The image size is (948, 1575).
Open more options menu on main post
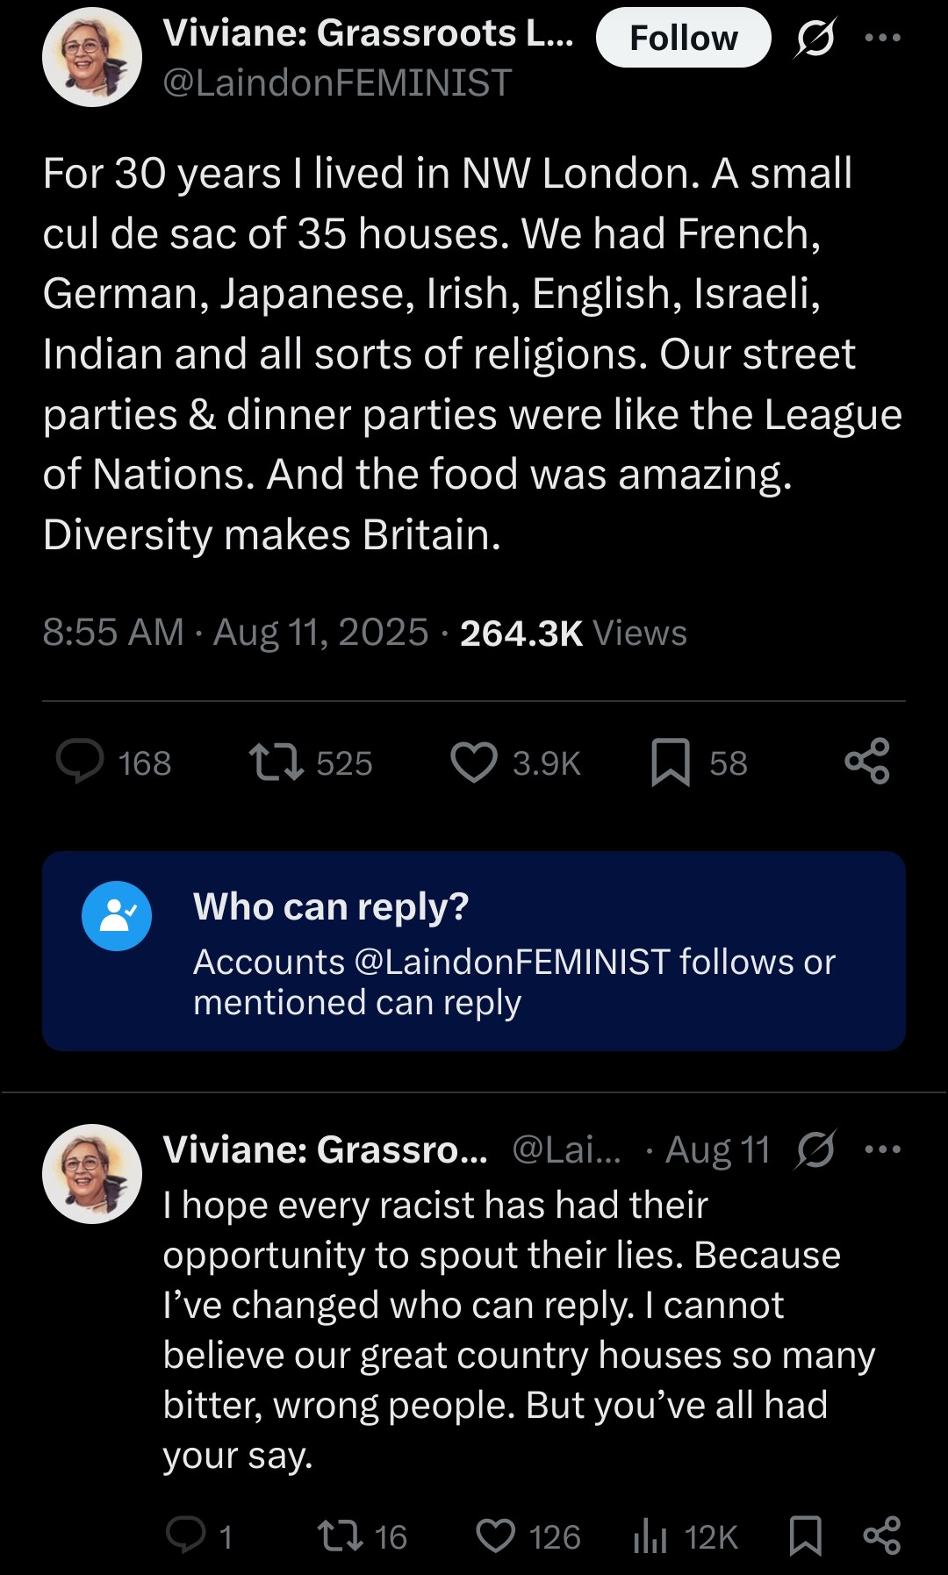[882, 38]
